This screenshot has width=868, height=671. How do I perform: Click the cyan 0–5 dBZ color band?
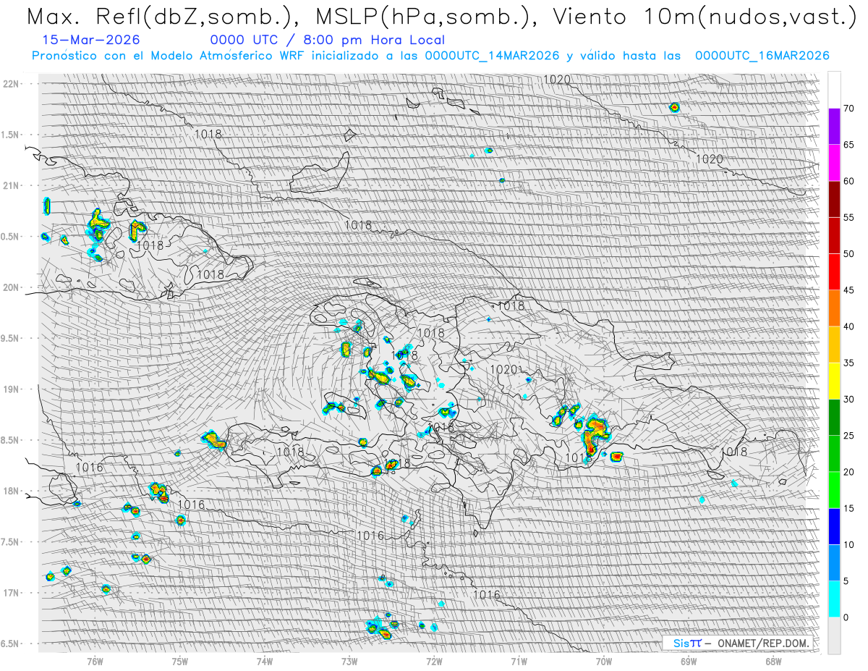click(x=834, y=599)
